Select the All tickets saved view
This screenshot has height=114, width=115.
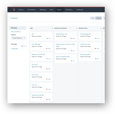(x=18, y=28)
